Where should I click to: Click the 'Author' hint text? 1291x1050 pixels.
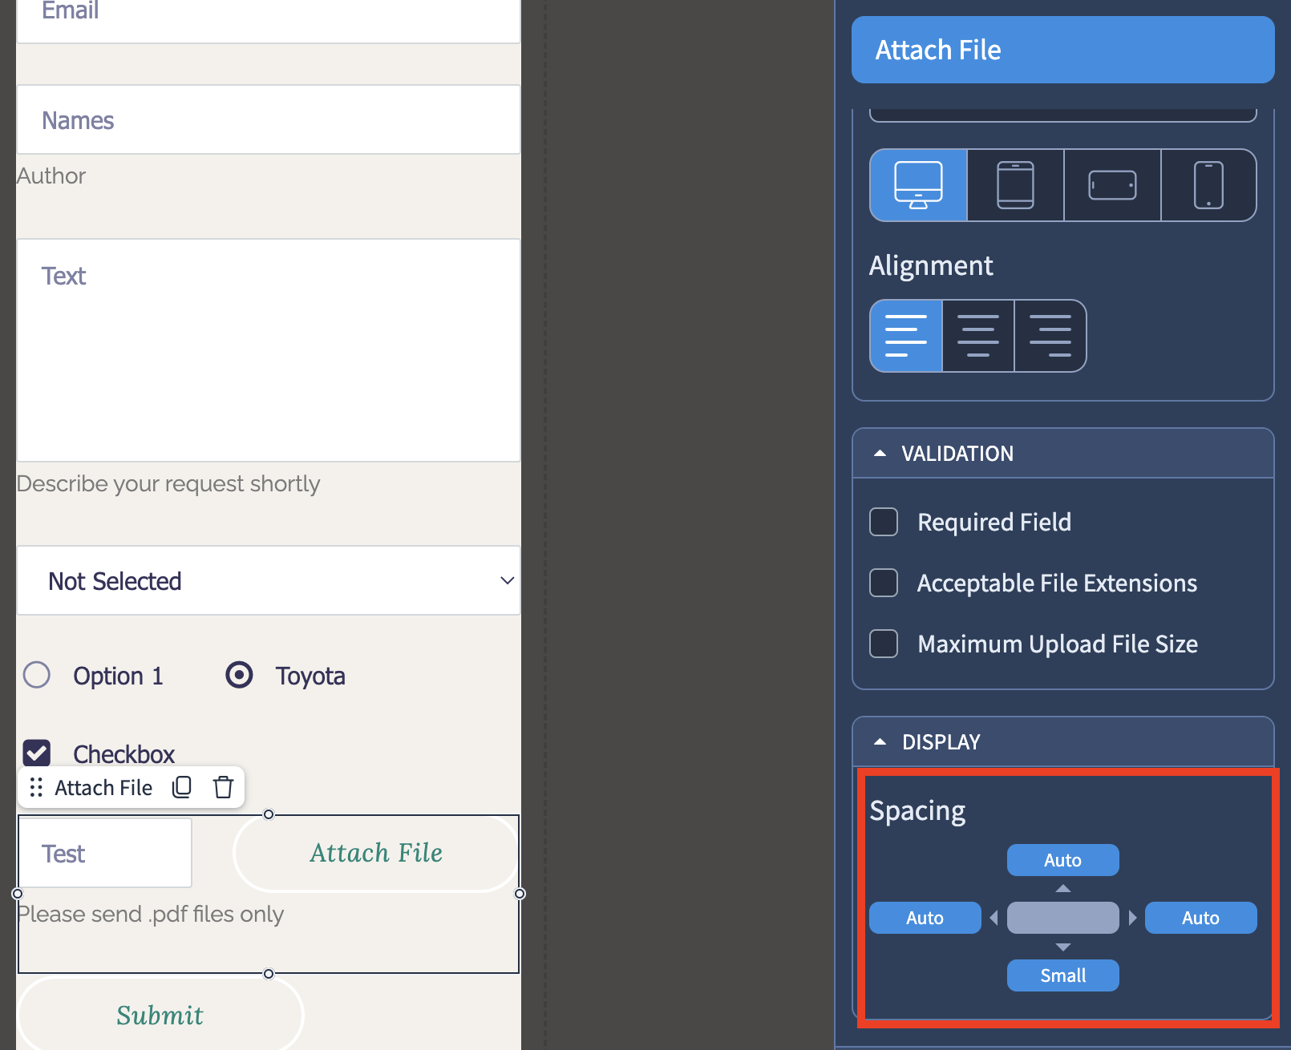(51, 176)
